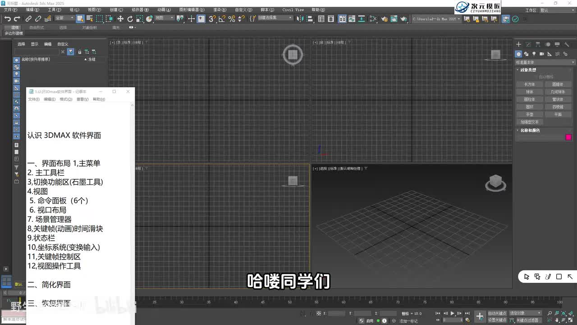
Task: Click Go to End playback button
Action: pyautogui.click(x=467, y=313)
